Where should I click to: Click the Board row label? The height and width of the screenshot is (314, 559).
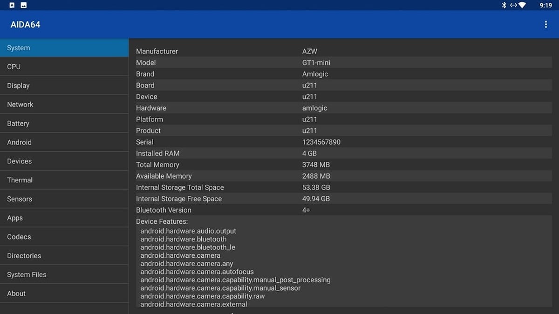coord(145,85)
